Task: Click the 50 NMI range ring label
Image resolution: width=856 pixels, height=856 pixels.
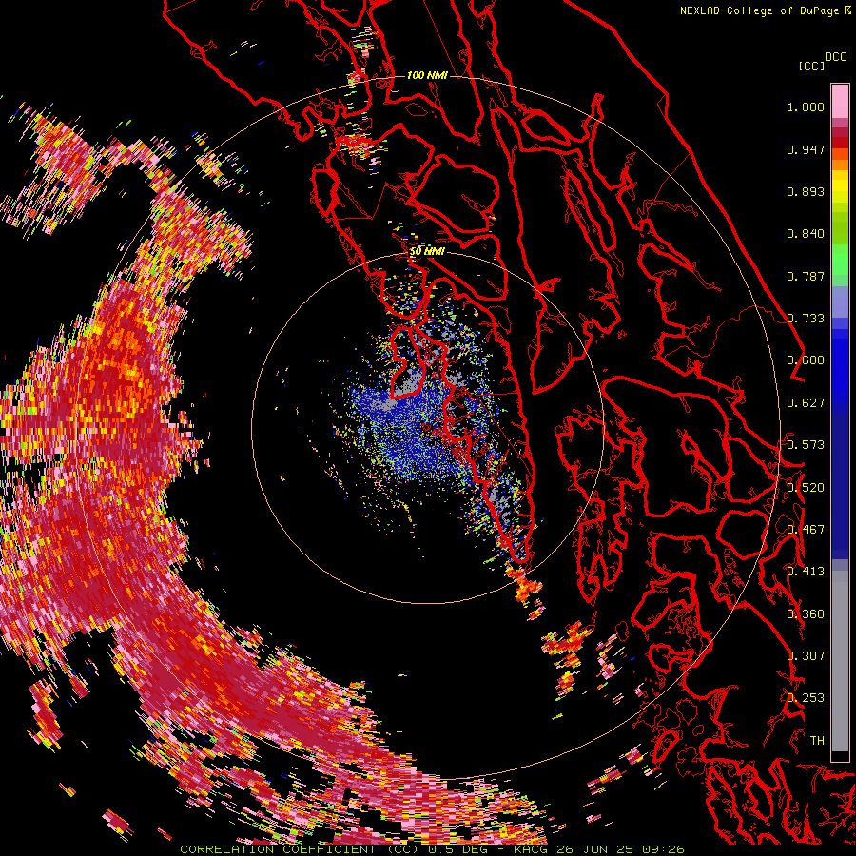Action: [427, 251]
